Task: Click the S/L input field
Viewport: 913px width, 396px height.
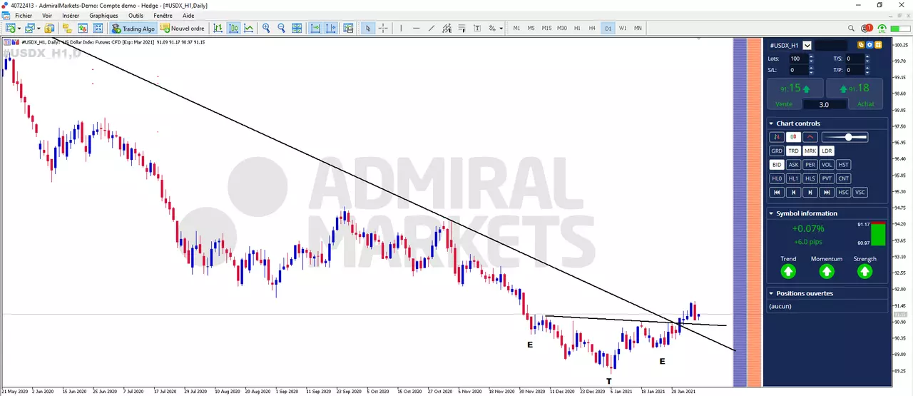Action: tap(799, 70)
